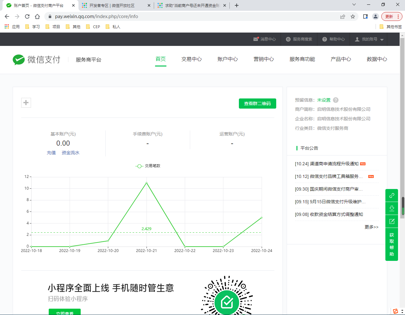Screen dimensions: 405x315
Task: Open the 数据中心 navigation tab
Action: click(x=377, y=59)
